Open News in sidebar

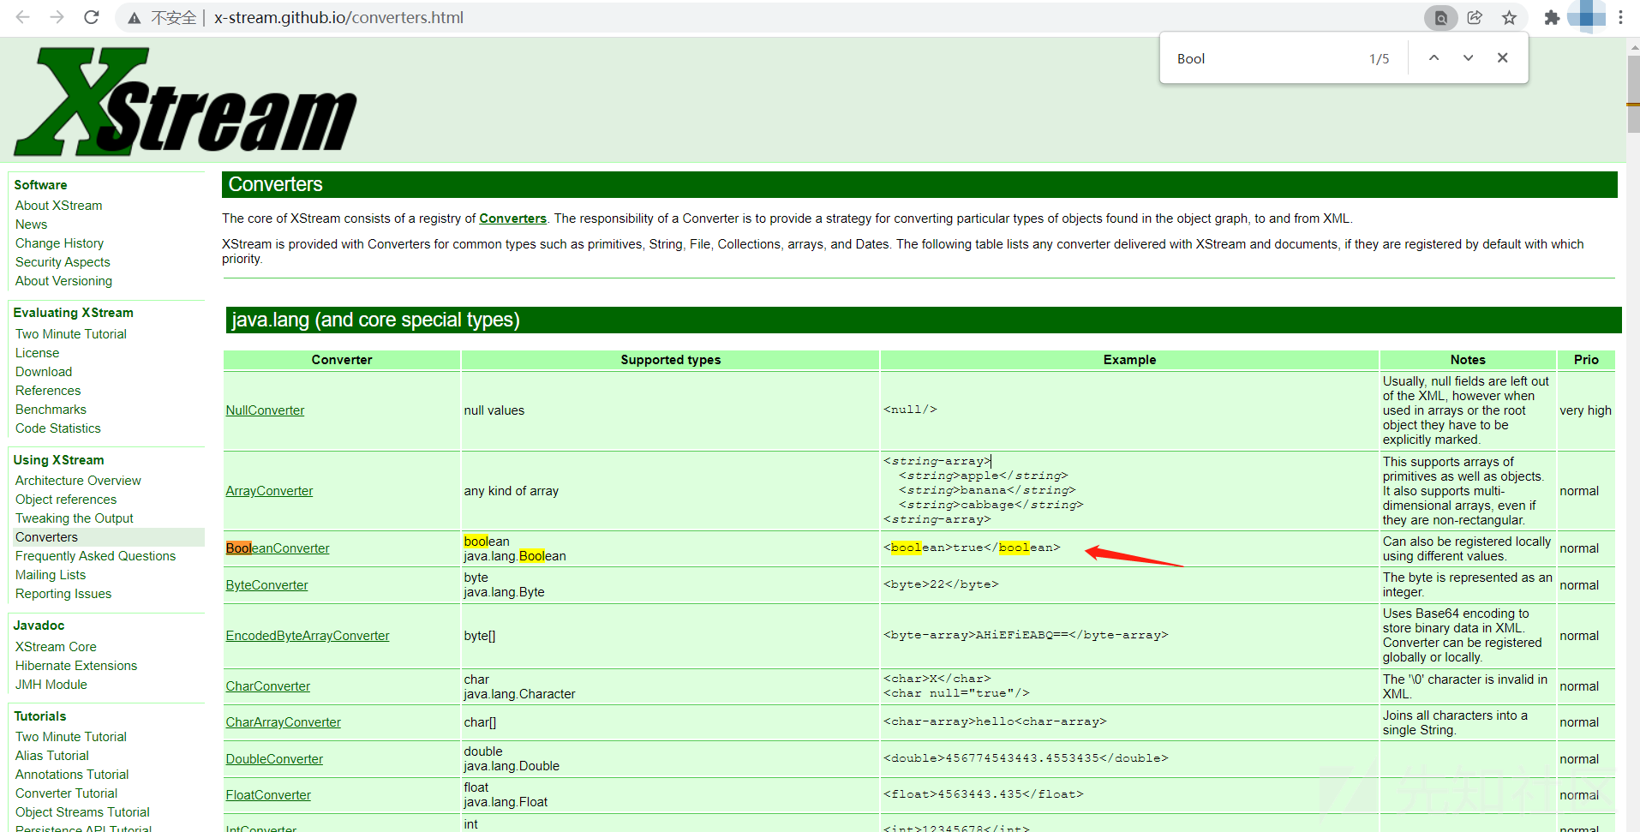pos(31,224)
